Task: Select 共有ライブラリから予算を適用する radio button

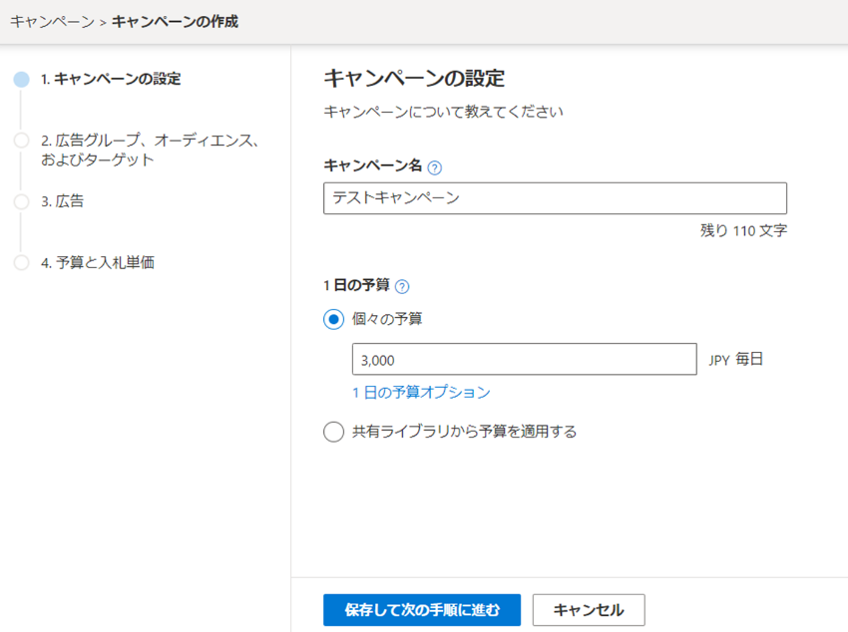Action: 333,432
